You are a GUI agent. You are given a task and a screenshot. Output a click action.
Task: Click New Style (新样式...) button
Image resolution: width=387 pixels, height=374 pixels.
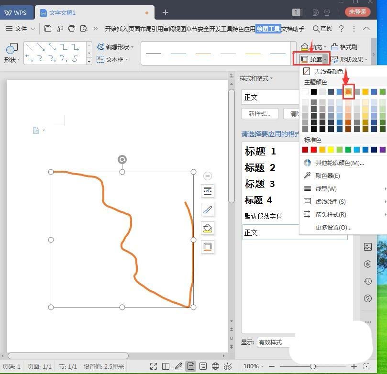pos(259,113)
